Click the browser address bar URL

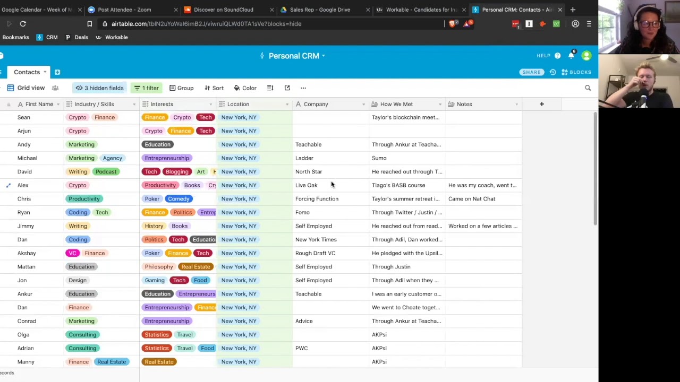[206, 24]
